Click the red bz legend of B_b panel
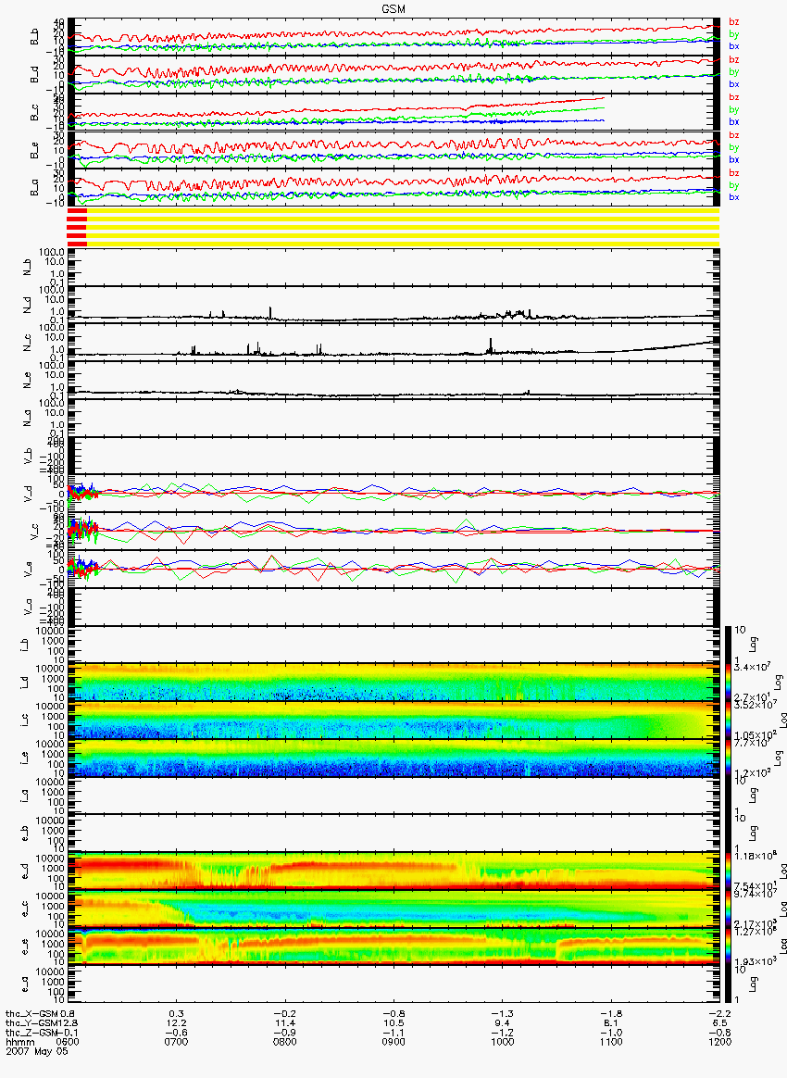 734,22
